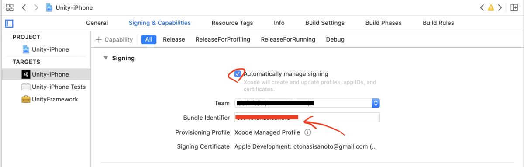This screenshot has width=524, height=167.
Task: Open the related items grid menu
Action: [x=10, y=7]
